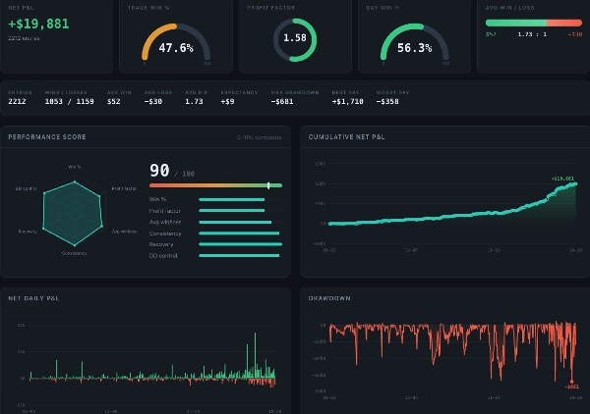Click the Consistency bar in breakdown list

click(x=239, y=233)
